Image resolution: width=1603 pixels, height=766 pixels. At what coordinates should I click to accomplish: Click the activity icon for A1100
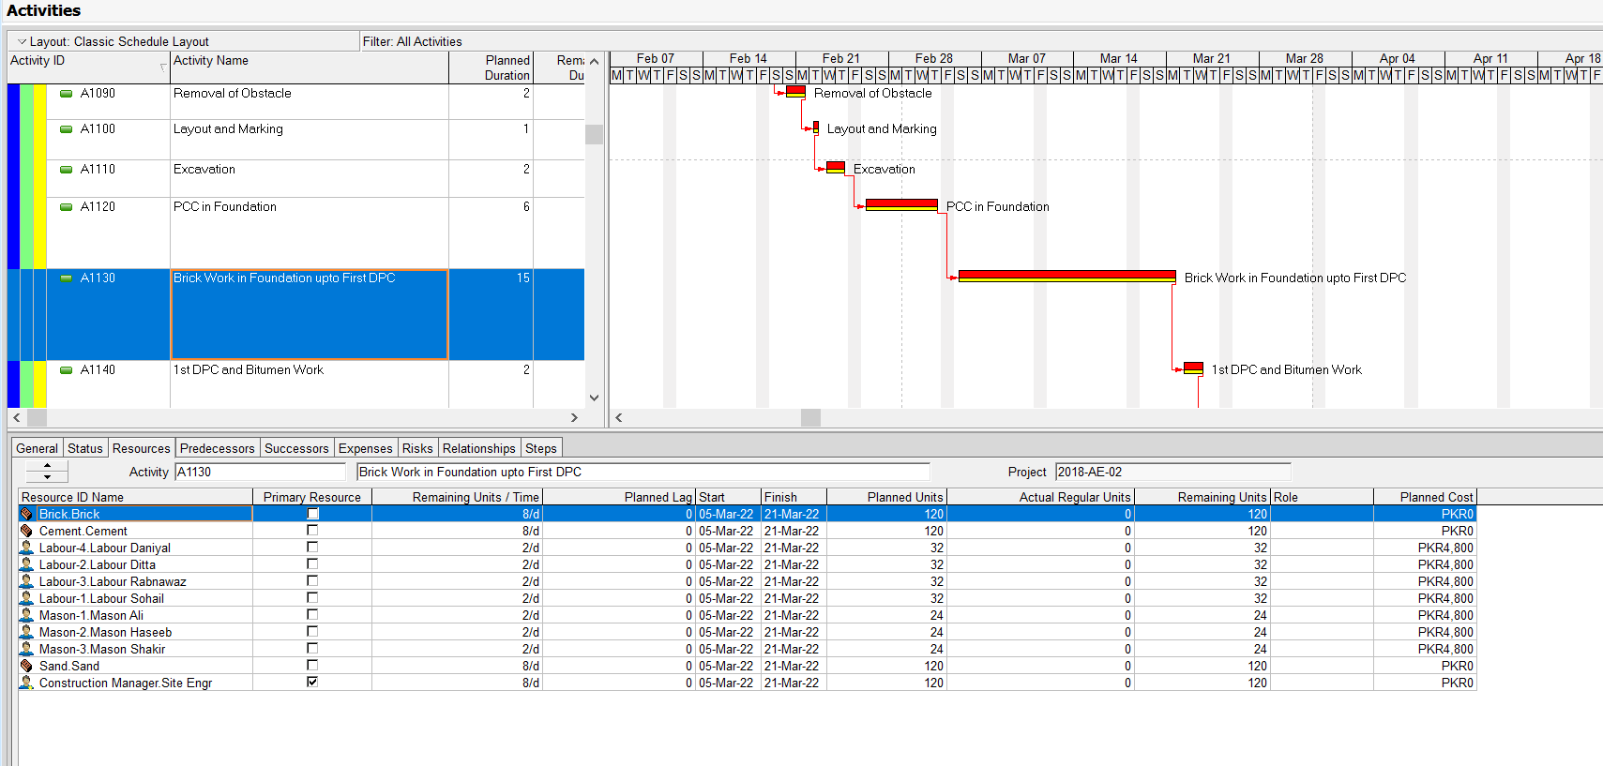point(66,129)
